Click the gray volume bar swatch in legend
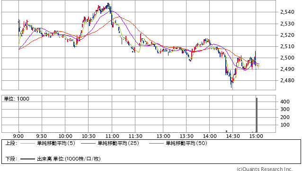Viewport: 302px width, 171px height. pyautogui.click(x=27, y=159)
